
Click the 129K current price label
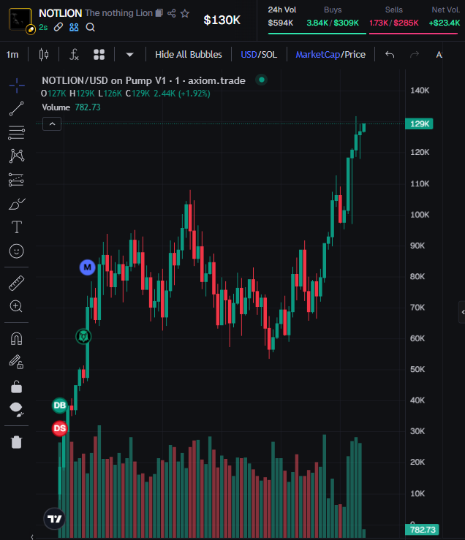pos(419,123)
